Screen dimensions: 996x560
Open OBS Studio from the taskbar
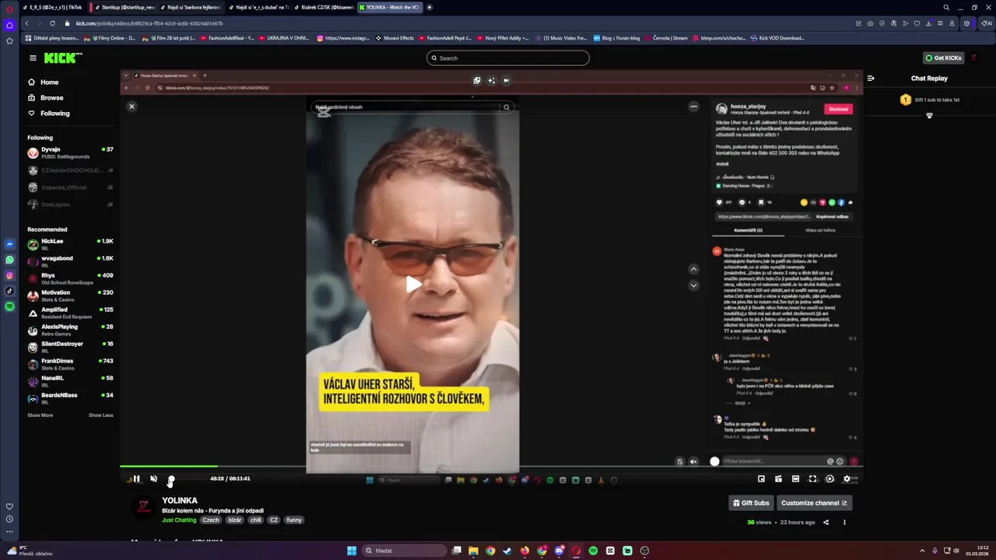(x=644, y=551)
